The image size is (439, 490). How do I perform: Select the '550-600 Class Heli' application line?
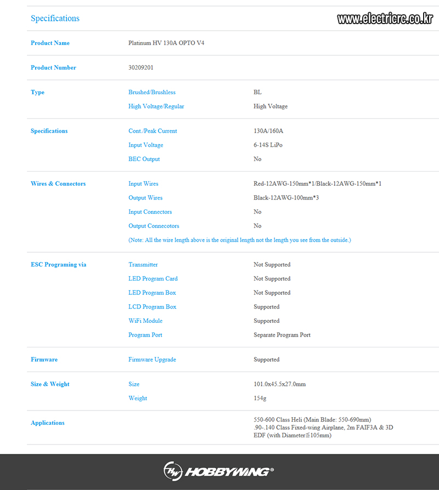tap(312, 420)
